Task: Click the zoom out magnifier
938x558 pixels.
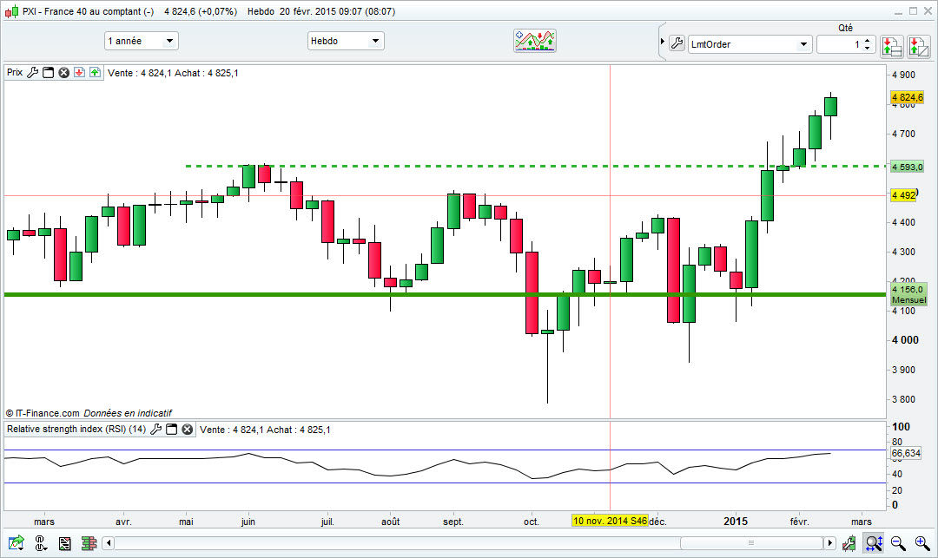Action: coord(898,543)
